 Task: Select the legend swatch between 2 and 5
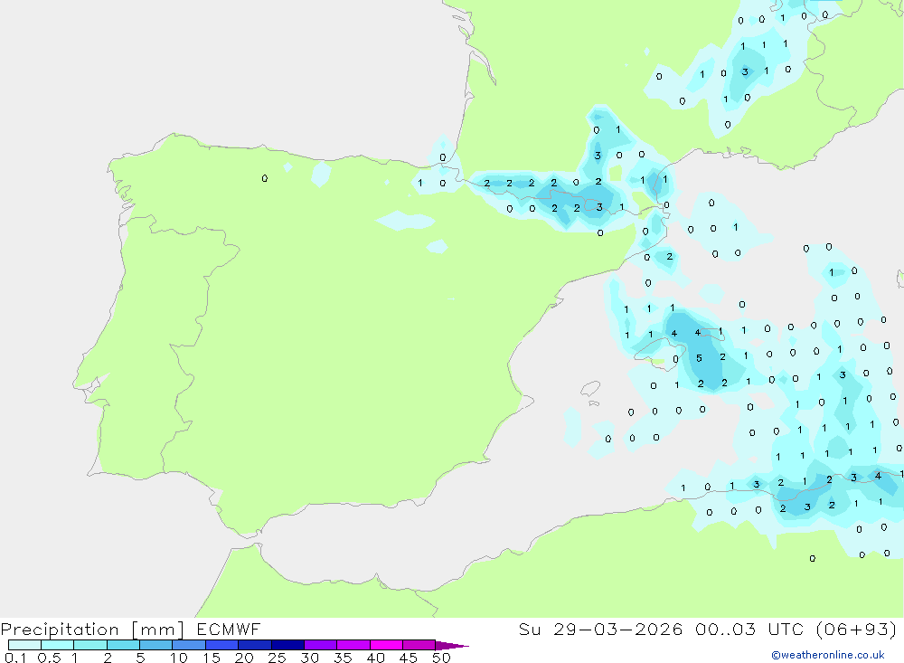click(123, 645)
